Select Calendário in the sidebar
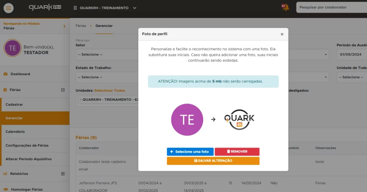 [15, 132]
